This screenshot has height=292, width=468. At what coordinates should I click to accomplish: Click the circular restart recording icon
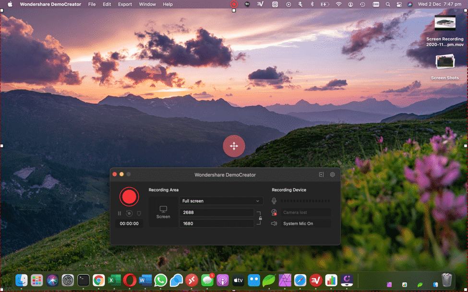[x=129, y=213]
